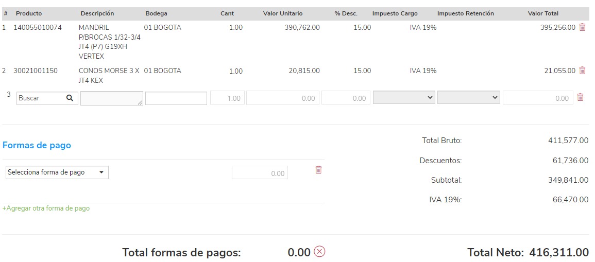The height and width of the screenshot is (262, 595).
Task: Click the Valor Total field in row 3
Action: pyautogui.click(x=538, y=98)
